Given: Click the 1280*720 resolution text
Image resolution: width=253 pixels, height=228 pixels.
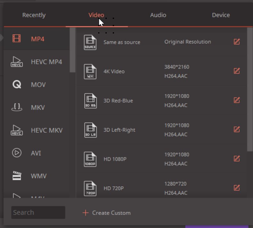Looking at the screenshot, I should point(175,184).
